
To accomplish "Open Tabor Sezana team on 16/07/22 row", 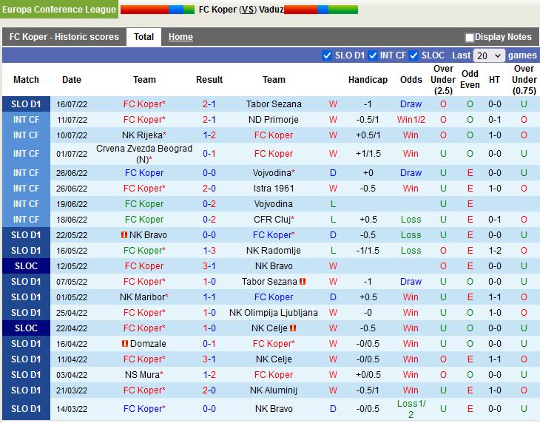I will (x=274, y=104).
